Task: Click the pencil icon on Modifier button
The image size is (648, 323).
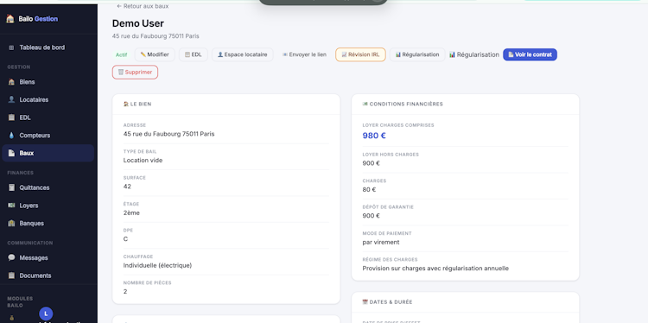Action: [x=143, y=54]
